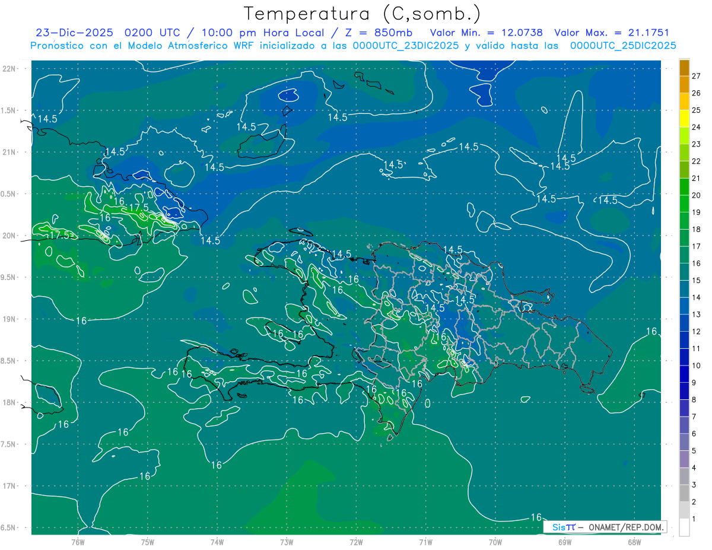Click the '0000UTC_23DIC2025' initialization time text
The image size is (712, 550).
click(x=405, y=46)
